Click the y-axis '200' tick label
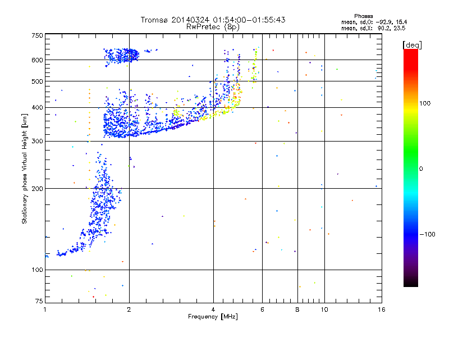 point(37,189)
